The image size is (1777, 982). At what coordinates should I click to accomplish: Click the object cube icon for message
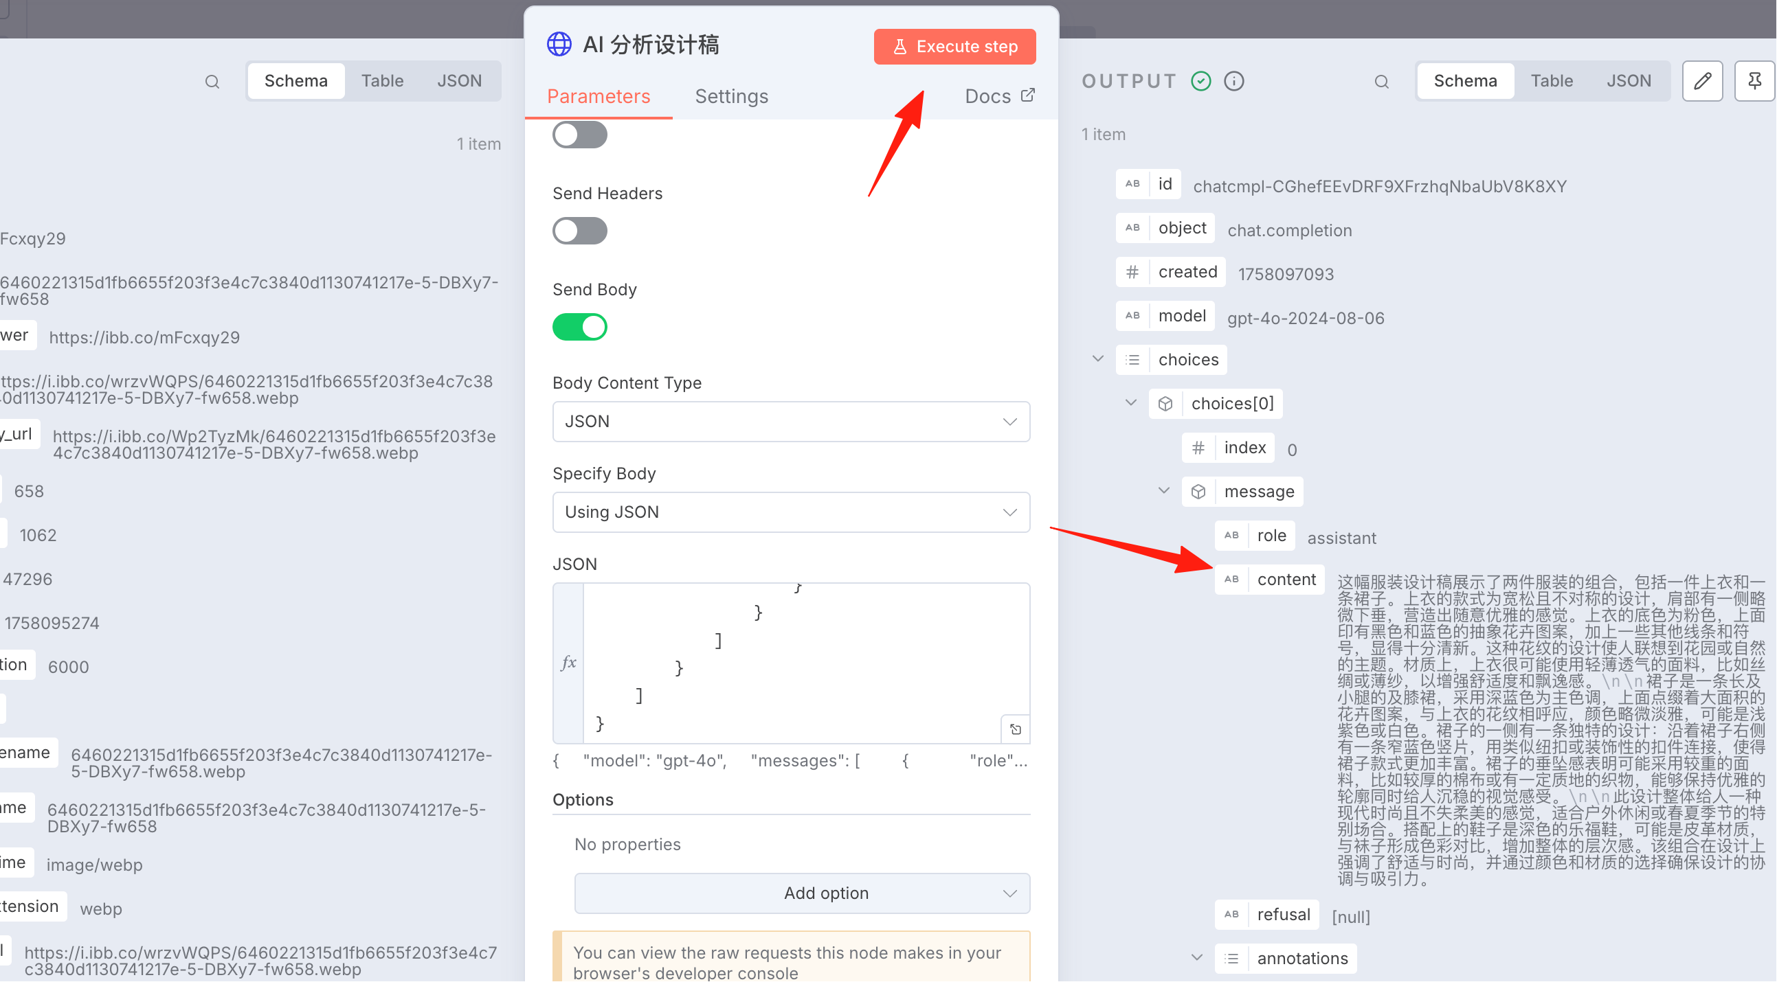(1198, 492)
